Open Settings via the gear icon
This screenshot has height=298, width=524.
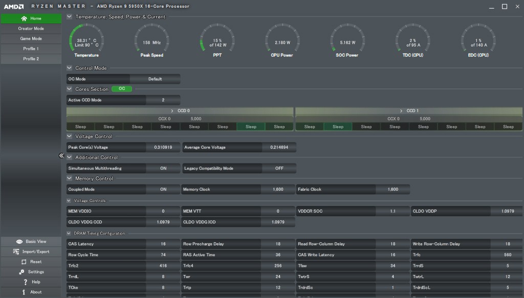click(22, 272)
